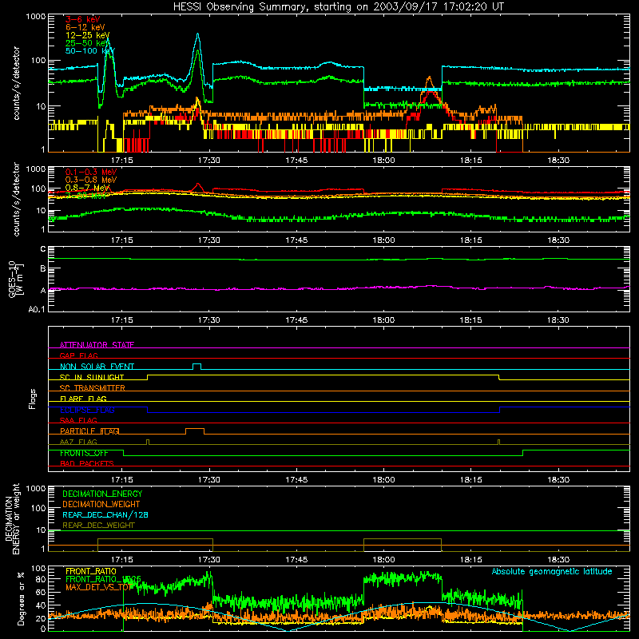Select the GAP_FLAG label
The image size is (639, 639).
pyautogui.click(x=78, y=355)
